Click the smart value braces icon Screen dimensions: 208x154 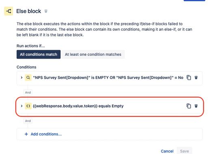point(28,106)
